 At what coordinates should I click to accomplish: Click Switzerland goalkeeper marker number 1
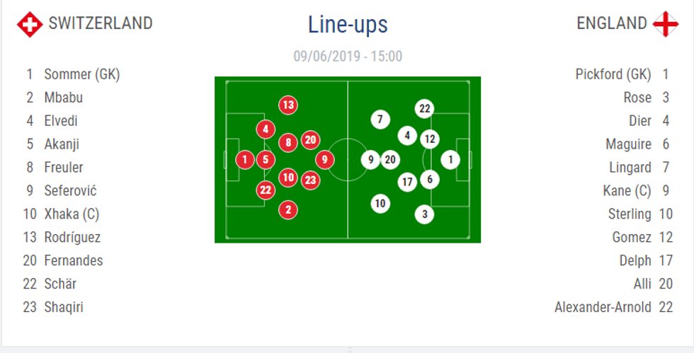tap(244, 160)
